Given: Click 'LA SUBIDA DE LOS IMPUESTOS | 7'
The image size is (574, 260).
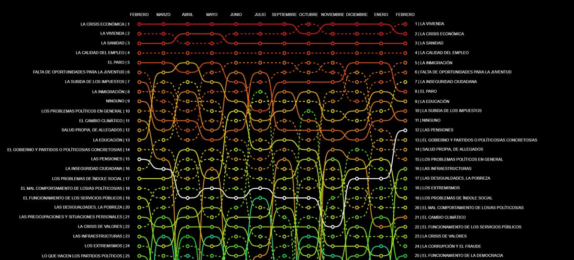Looking at the screenshot, I should coord(97,82).
